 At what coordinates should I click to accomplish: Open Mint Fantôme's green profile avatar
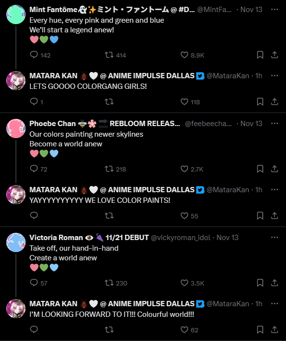click(16, 14)
